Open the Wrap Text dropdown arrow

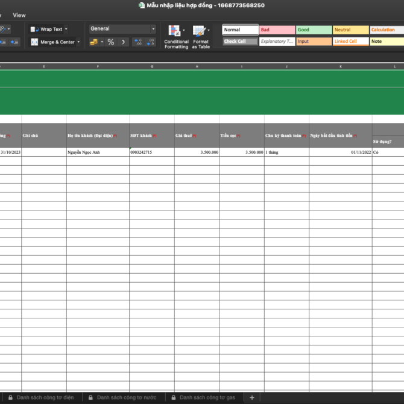click(x=66, y=29)
